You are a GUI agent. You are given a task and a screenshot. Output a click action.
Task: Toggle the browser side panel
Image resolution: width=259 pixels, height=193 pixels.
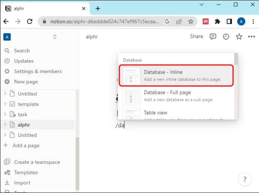pyautogui.click(x=229, y=21)
